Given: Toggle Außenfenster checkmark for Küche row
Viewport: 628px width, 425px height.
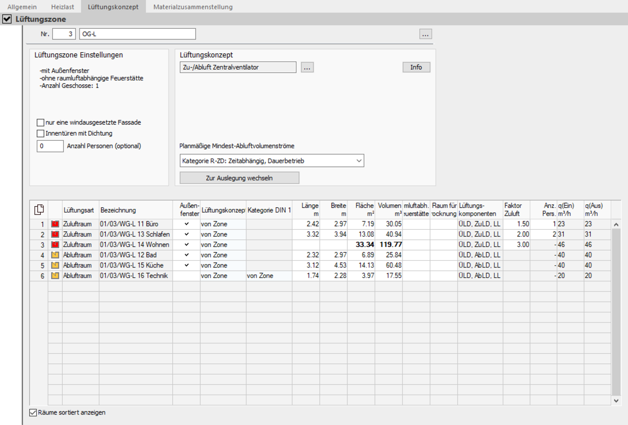Looking at the screenshot, I should [x=186, y=265].
